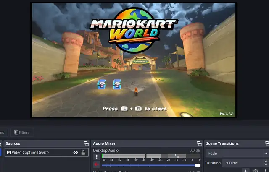Click the Sources panel title

tap(13, 143)
